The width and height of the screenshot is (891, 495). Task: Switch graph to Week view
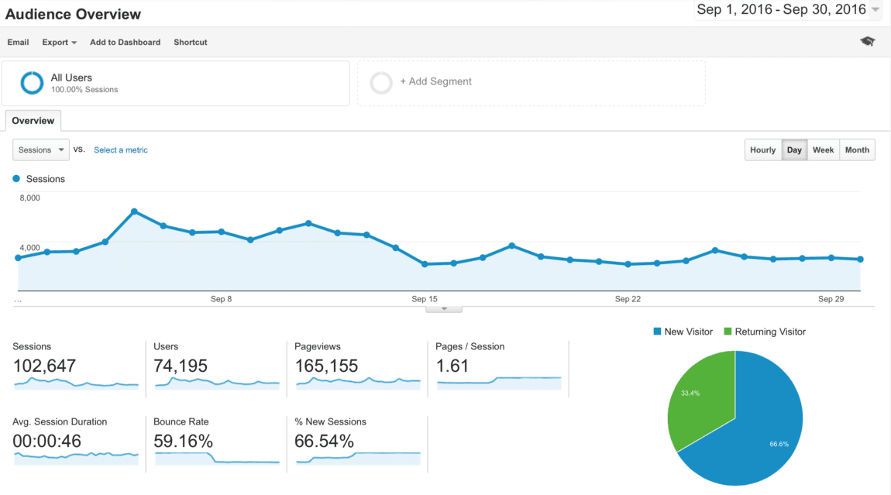tap(823, 150)
